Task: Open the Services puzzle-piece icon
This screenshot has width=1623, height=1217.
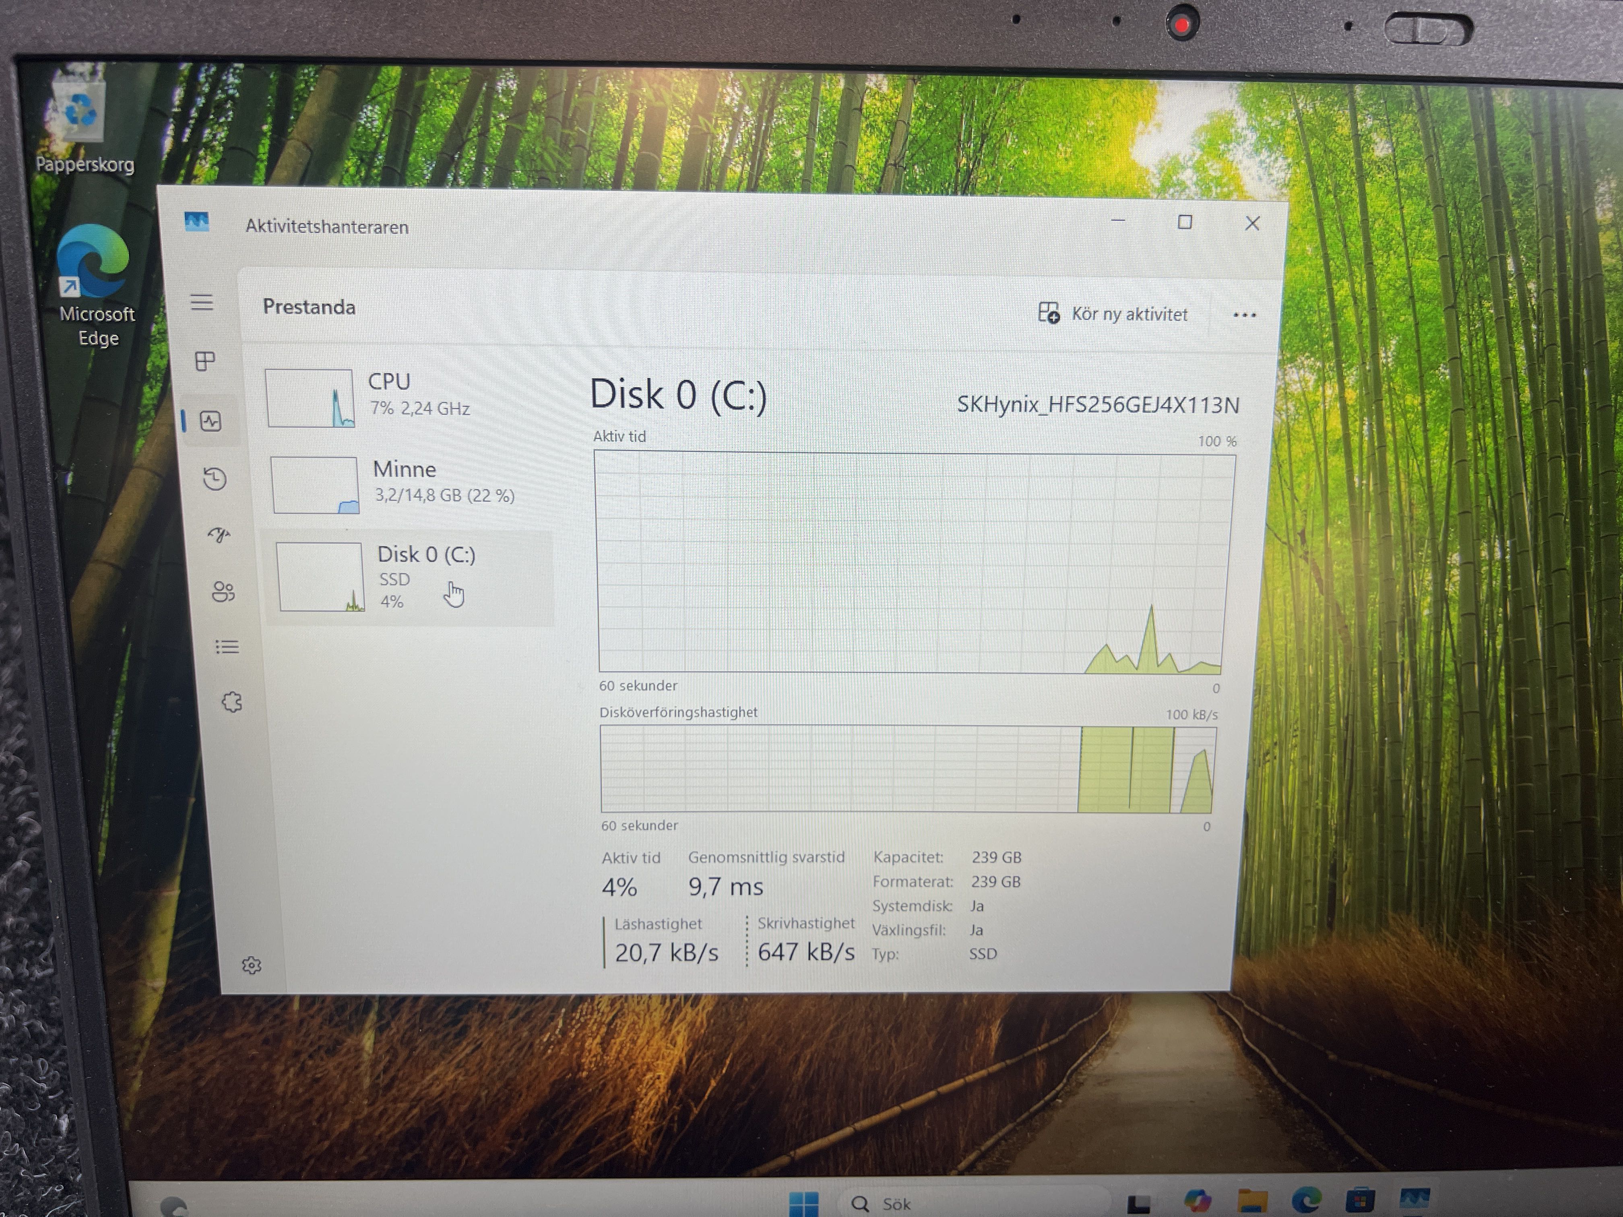Action: coord(232,702)
